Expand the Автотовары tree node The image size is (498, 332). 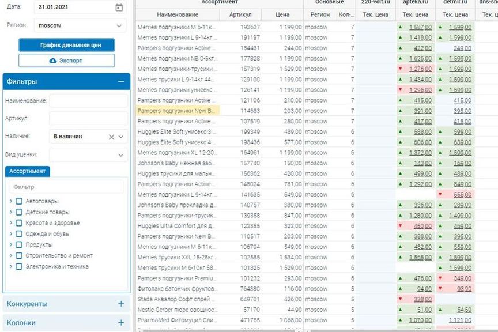(x=11, y=201)
